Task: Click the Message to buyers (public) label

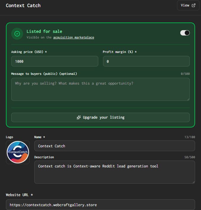Action: coord(44,74)
